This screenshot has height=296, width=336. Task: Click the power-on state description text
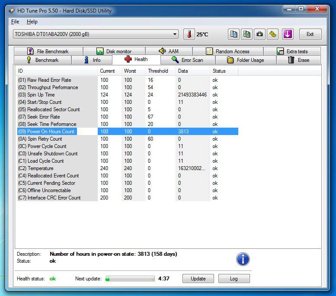coord(114,254)
